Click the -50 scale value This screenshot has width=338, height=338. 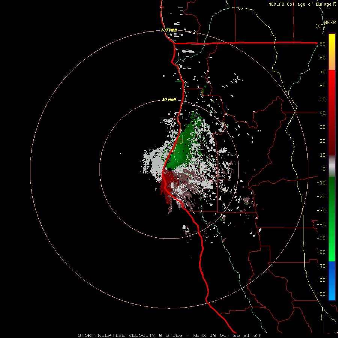[321, 238]
